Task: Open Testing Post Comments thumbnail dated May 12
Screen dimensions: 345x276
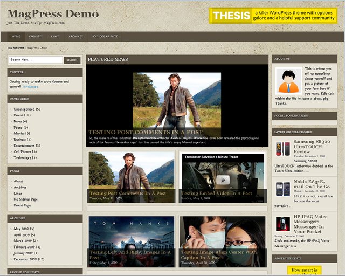Action: [x=132, y=177]
